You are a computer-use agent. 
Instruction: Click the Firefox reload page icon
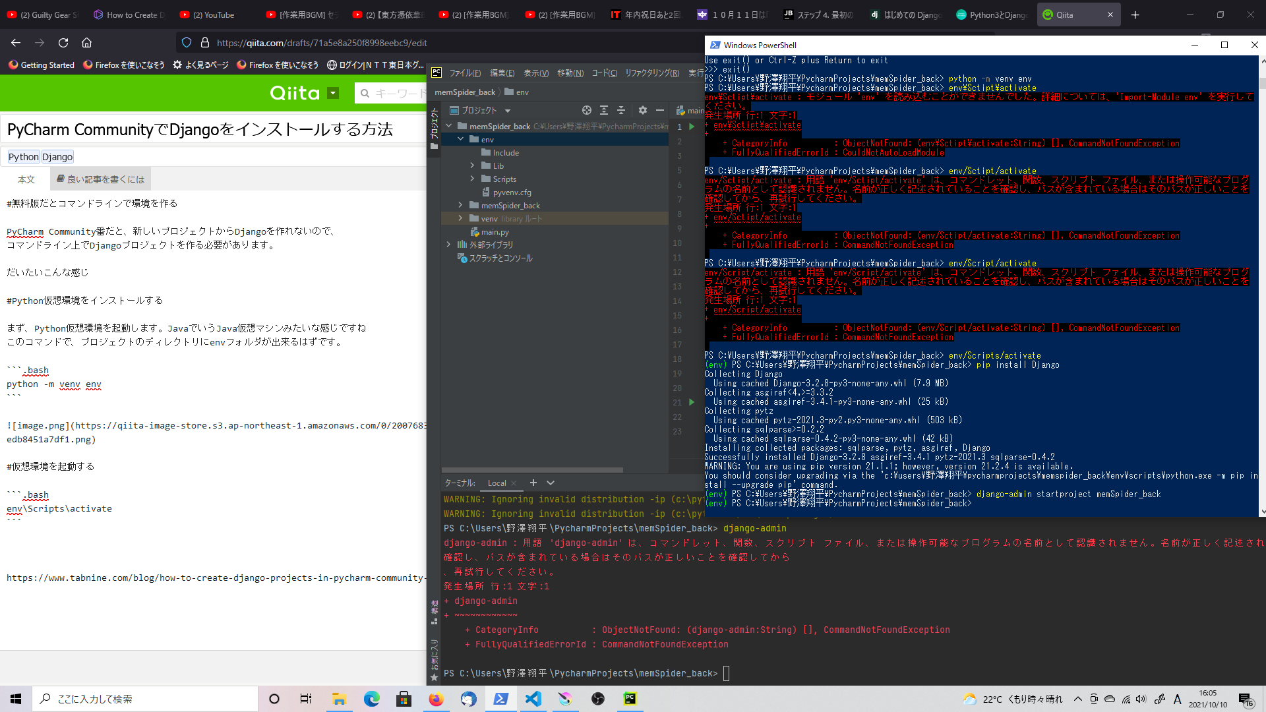[x=63, y=43]
